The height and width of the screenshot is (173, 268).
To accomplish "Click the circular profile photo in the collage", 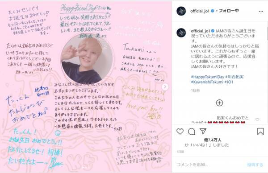I will [x=87, y=59].
